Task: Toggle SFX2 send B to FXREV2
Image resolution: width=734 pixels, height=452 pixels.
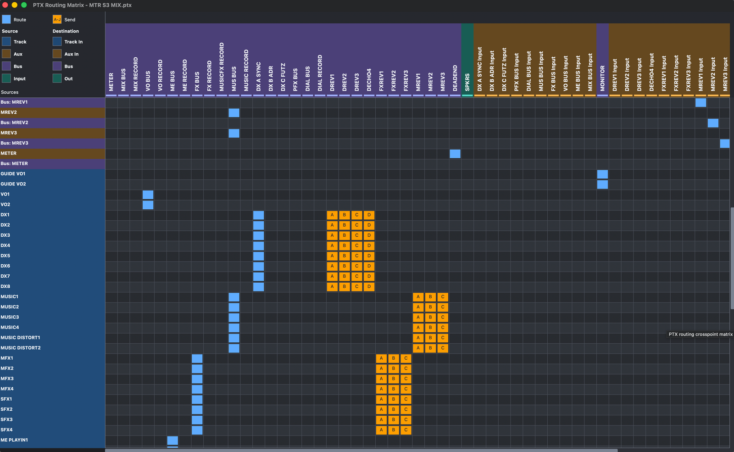Action: [394, 409]
